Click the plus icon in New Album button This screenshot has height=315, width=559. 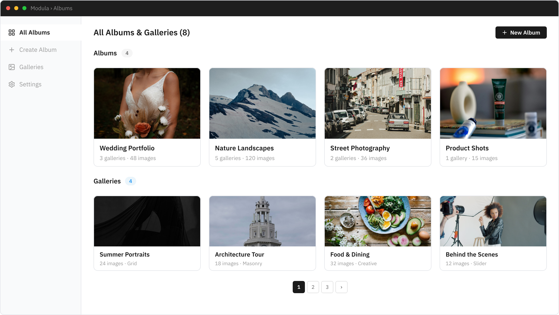click(x=505, y=33)
